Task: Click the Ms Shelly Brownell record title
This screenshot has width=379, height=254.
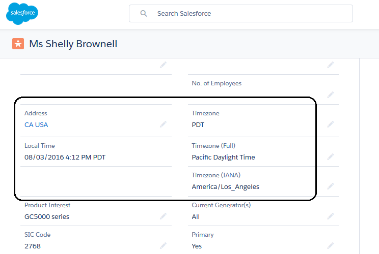Action: (73, 44)
